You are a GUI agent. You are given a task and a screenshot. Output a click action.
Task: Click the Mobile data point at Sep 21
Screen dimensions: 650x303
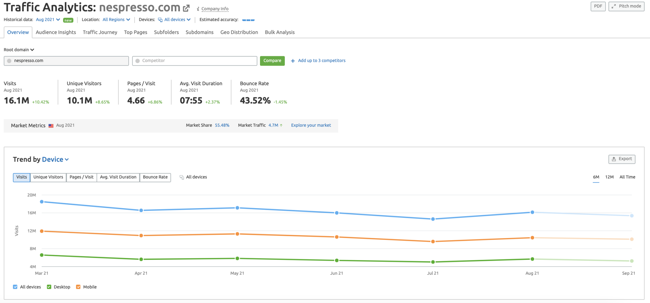(x=632, y=239)
